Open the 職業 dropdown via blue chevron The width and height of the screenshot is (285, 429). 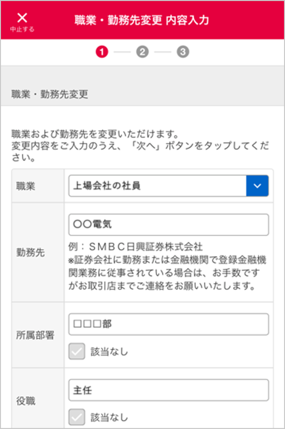pos(257,186)
